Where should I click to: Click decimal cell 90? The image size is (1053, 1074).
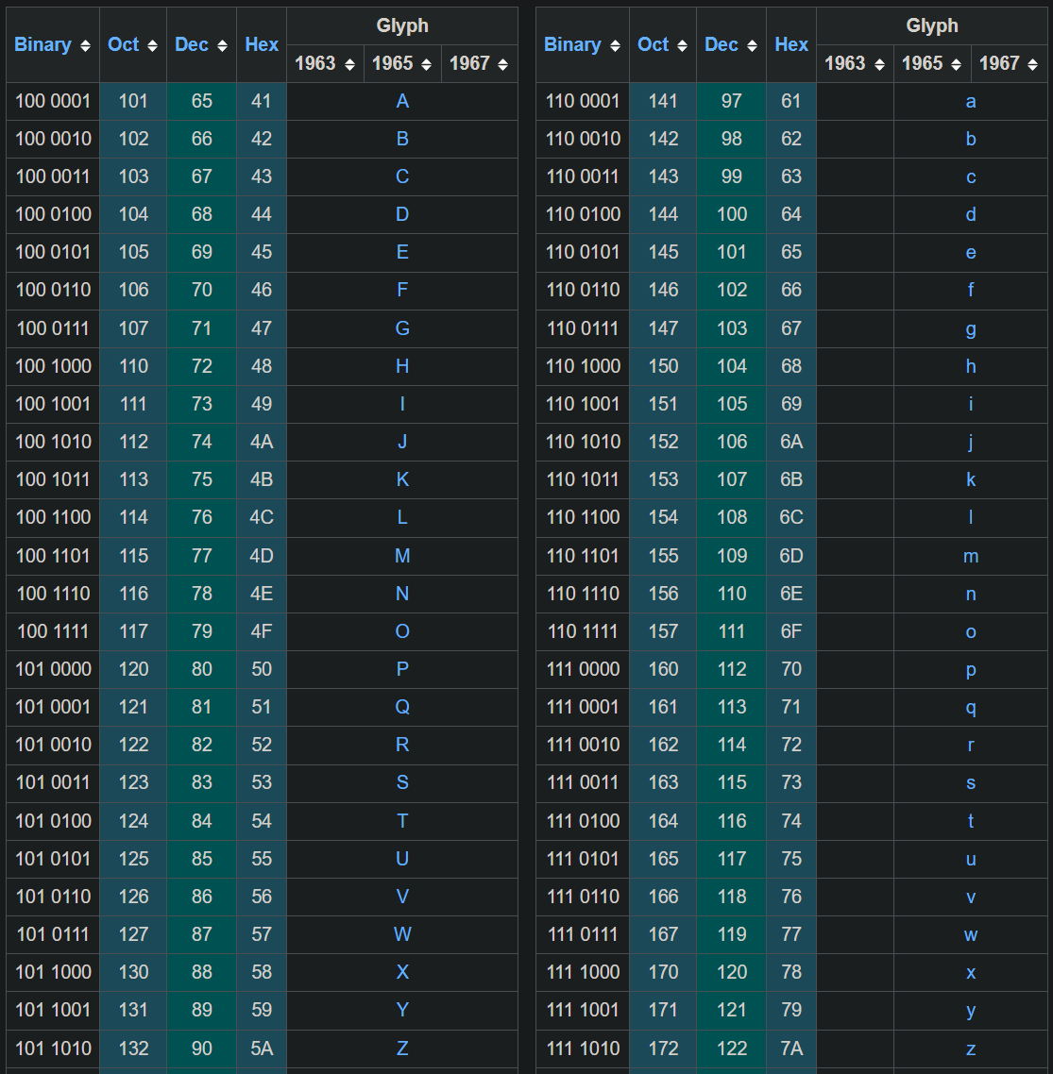(201, 1049)
